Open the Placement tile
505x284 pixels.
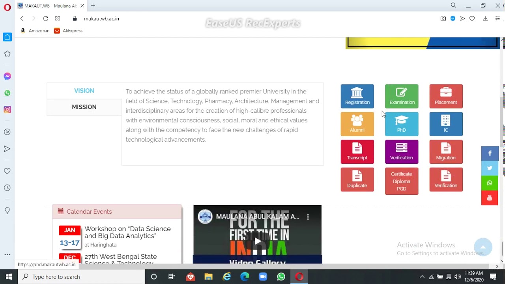click(446, 96)
